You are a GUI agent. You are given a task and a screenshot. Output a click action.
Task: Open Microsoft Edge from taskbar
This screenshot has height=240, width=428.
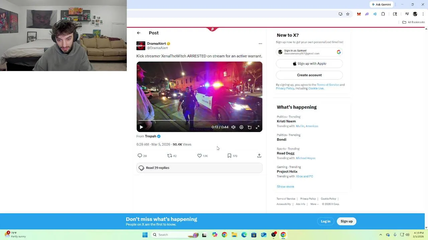click(244, 235)
